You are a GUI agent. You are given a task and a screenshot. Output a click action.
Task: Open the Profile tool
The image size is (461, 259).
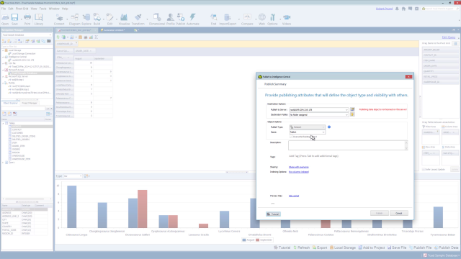[171, 19]
